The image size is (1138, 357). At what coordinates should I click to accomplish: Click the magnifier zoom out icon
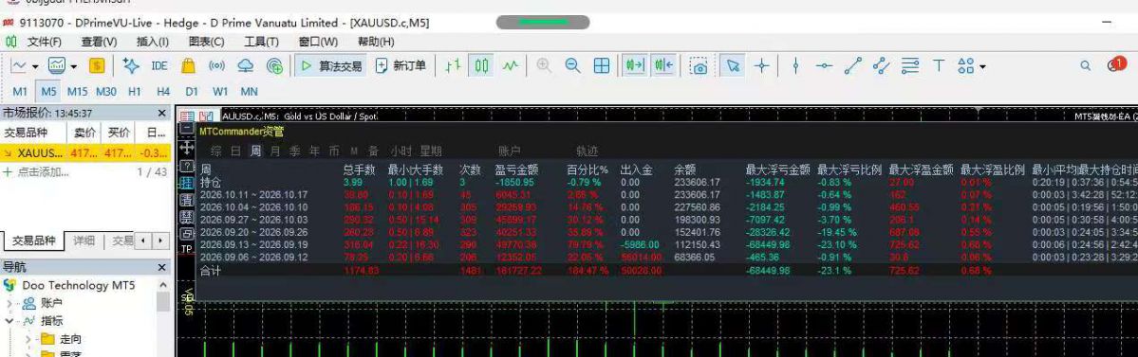pos(572,66)
